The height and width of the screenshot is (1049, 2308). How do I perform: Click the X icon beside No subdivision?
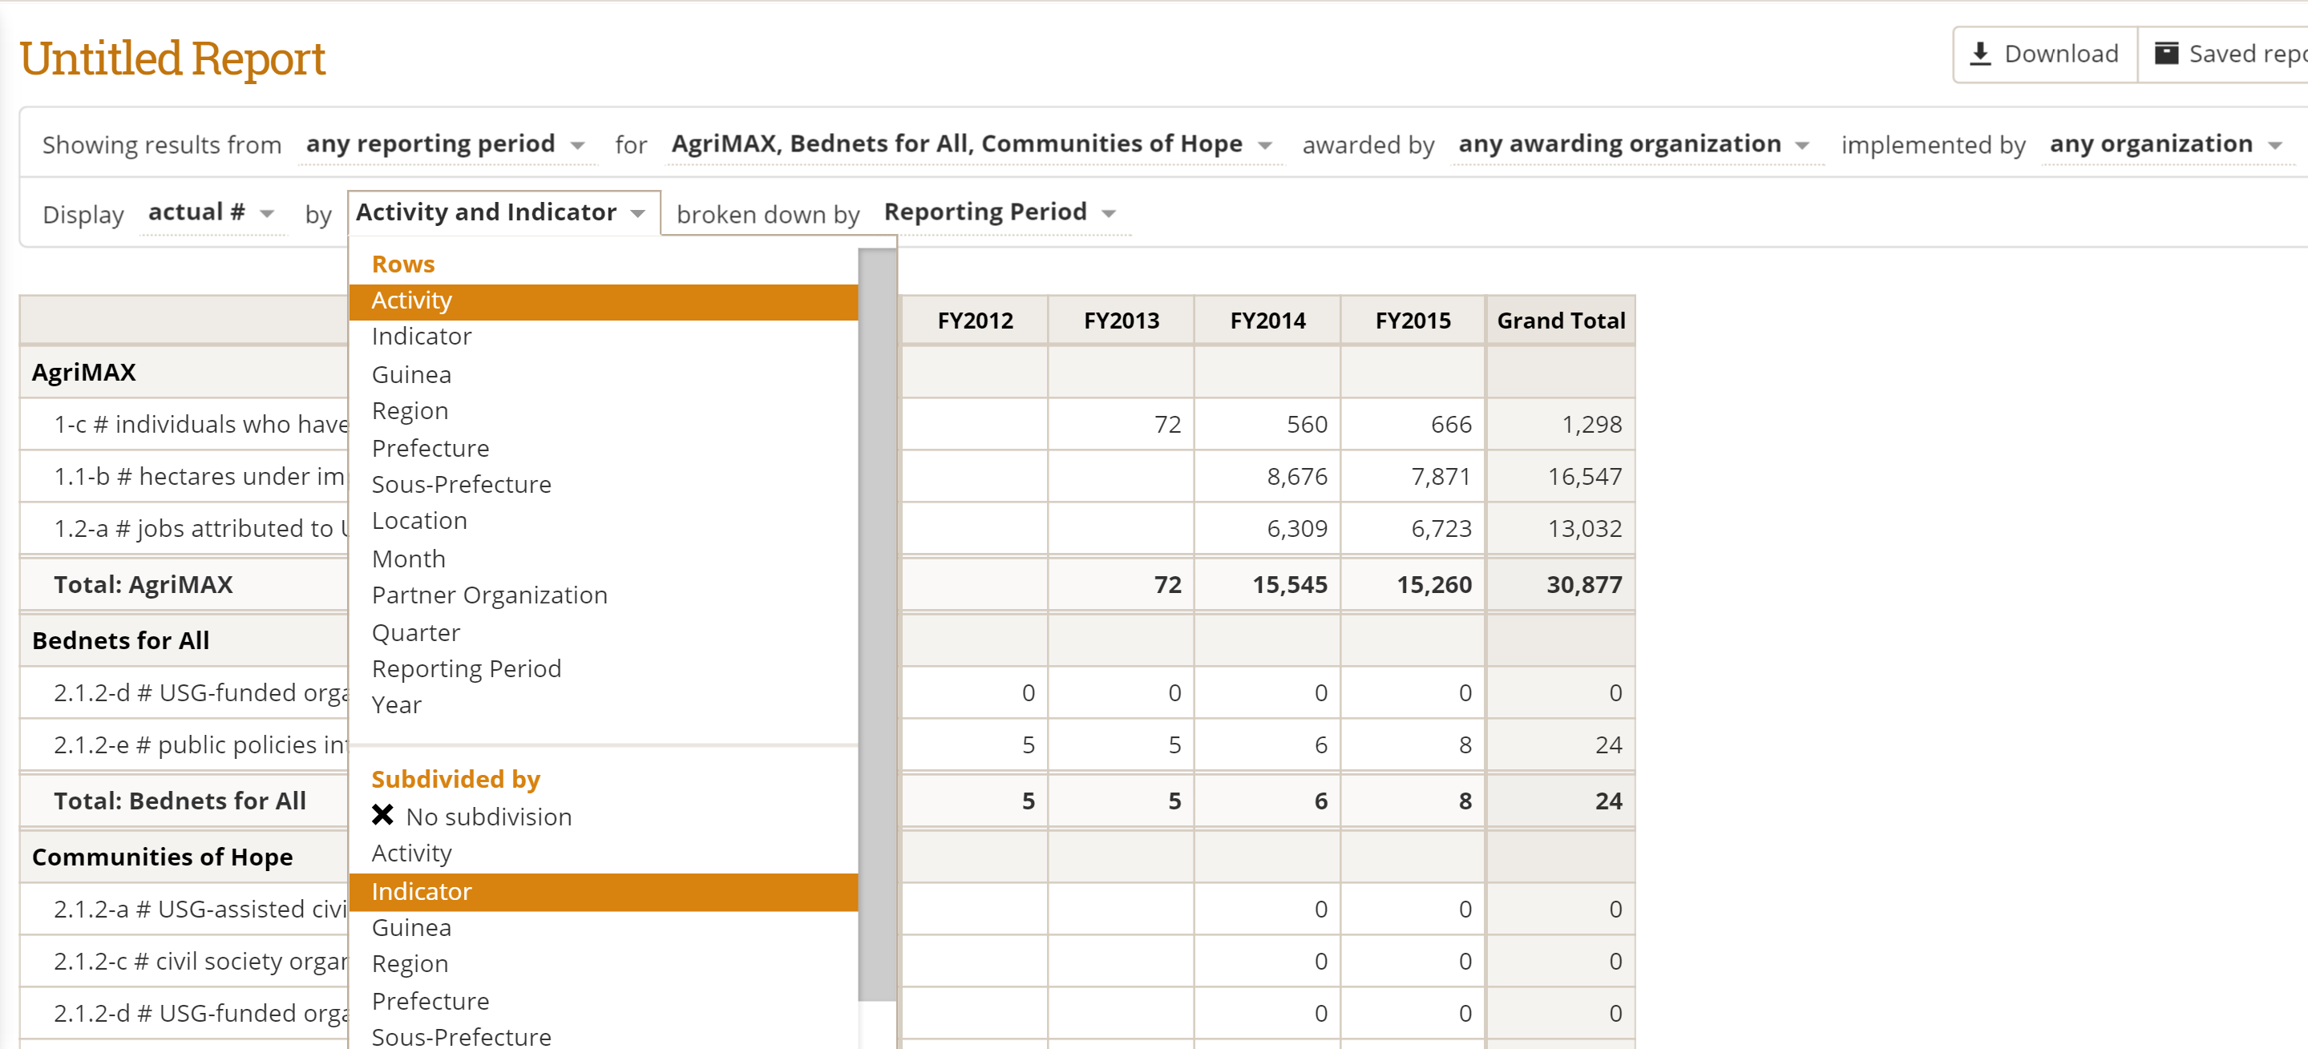[382, 814]
